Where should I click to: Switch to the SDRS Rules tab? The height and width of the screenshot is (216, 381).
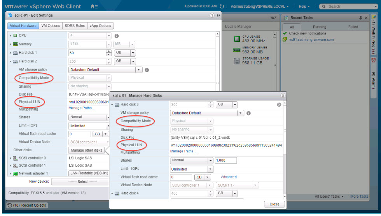[75, 26]
